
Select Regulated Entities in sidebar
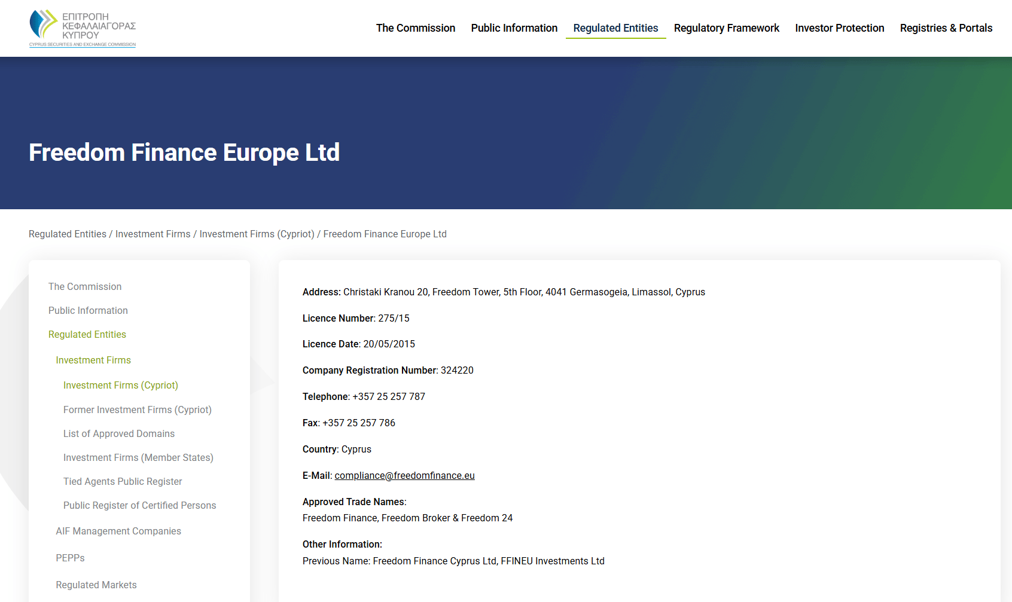pos(87,335)
